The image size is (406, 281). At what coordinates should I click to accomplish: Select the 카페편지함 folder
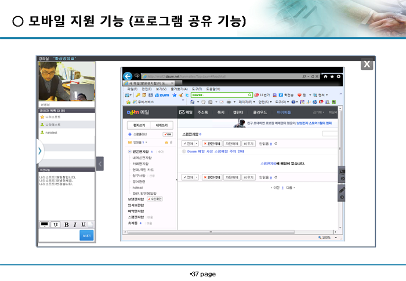140,164
